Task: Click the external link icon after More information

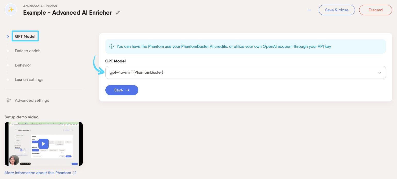Action: click(75, 173)
